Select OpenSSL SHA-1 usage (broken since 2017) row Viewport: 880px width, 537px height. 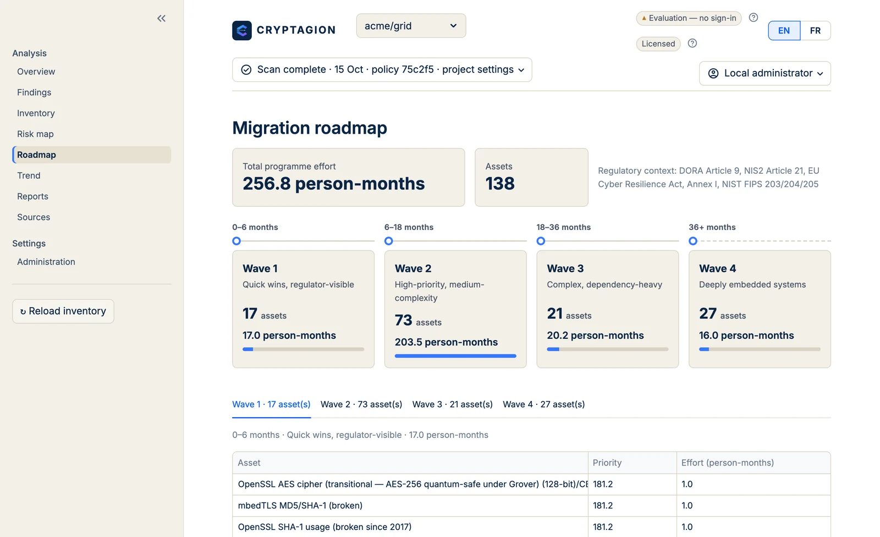tap(531, 527)
